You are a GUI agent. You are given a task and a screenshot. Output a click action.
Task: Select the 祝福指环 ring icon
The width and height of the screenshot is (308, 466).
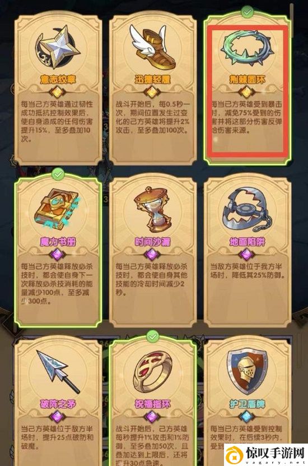[152, 372]
